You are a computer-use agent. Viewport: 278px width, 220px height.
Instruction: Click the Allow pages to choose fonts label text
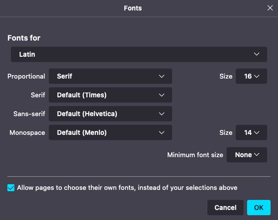[127, 188]
